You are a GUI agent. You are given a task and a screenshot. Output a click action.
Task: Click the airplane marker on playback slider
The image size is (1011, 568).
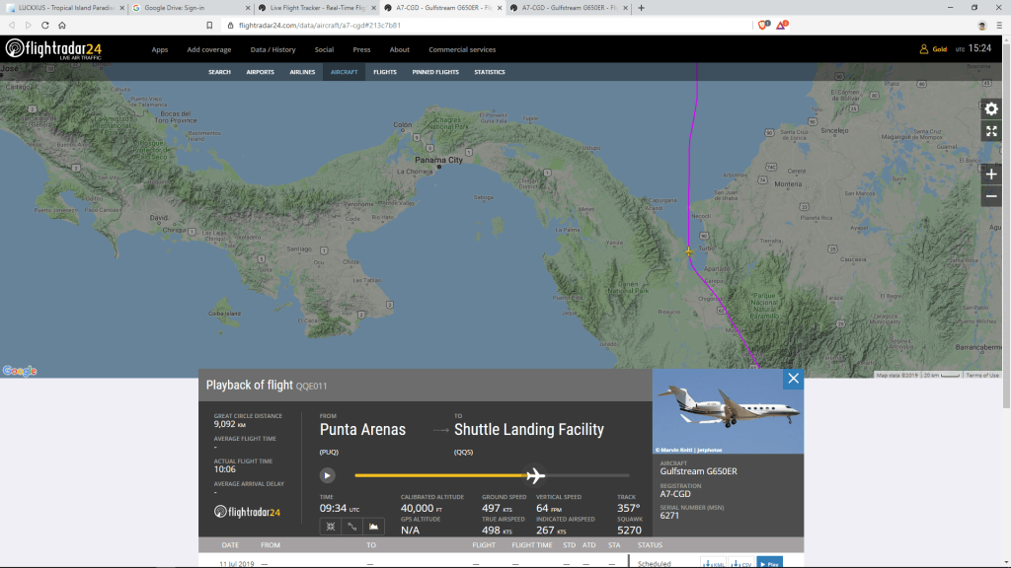tap(536, 475)
